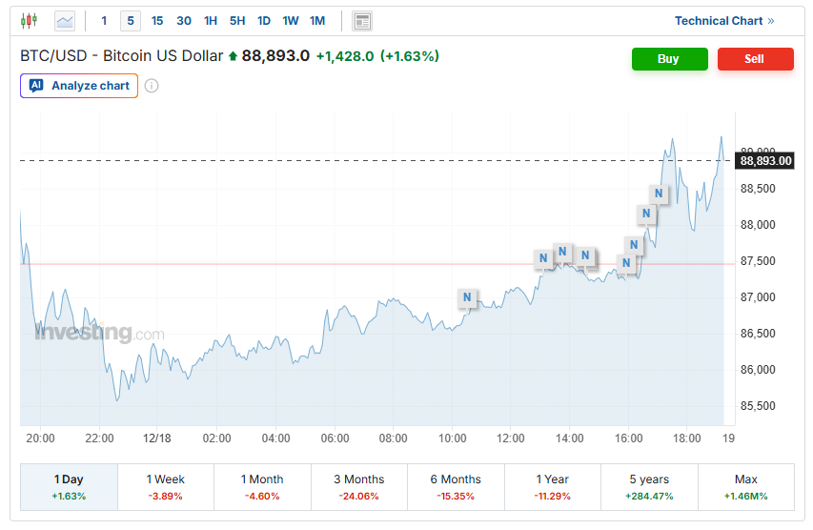Image resolution: width=813 pixels, height=530 pixels.
Task: Open the news marker near 10:30
Action: [x=467, y=297]
